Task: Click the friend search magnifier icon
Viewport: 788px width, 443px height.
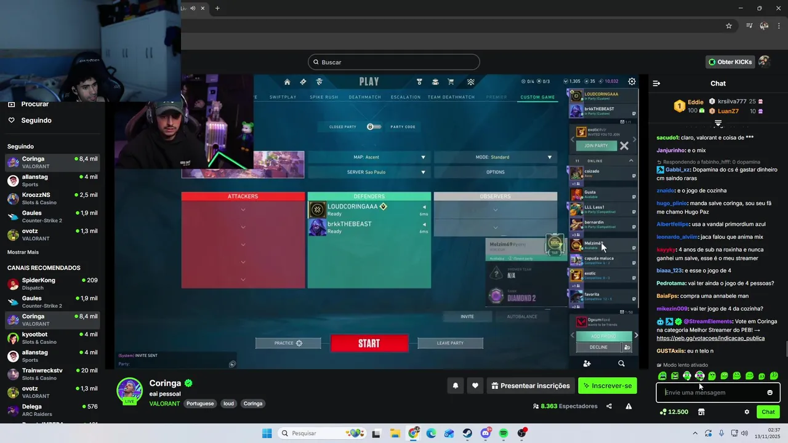Action: [x=621, y=364]
